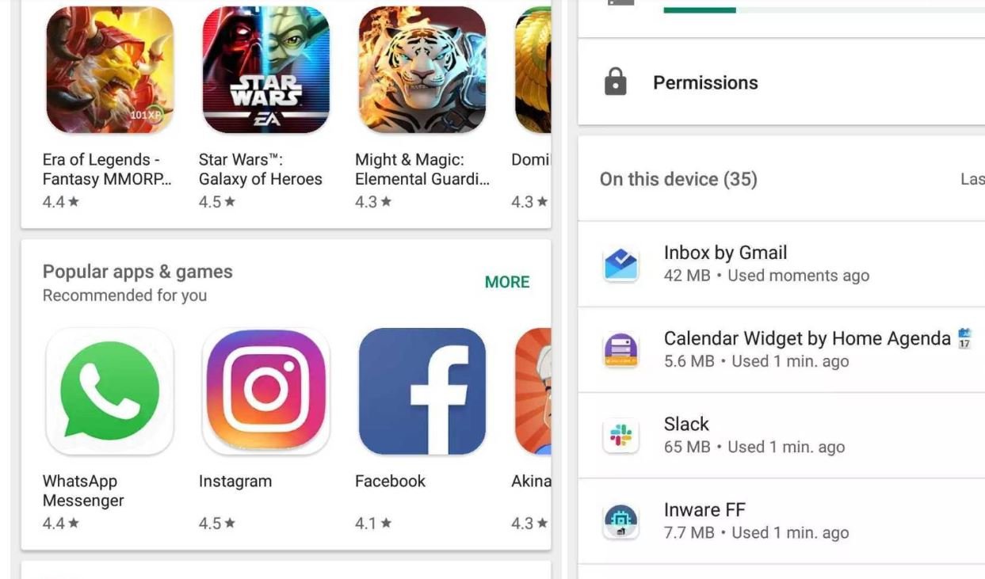Tap the Inware FF 7.7 MB entry text
This screenshot has height=579, width=985.
click(x=756, y=520)
